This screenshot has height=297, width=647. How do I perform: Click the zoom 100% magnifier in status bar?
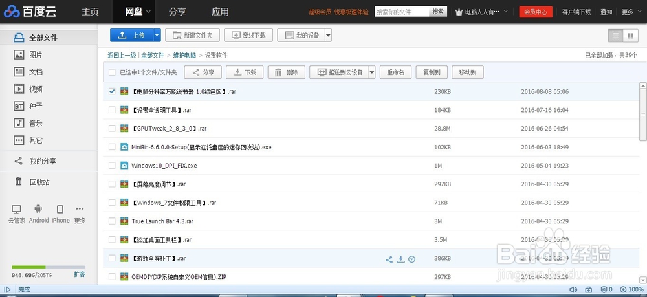(624, 290)
